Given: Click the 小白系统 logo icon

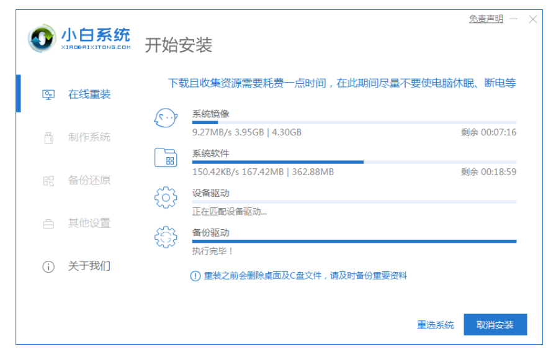Looking at the screenshot, I should (42, 39).
